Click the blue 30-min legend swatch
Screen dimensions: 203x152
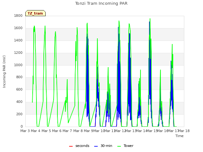pyautogui.click(x=96, y=146)
